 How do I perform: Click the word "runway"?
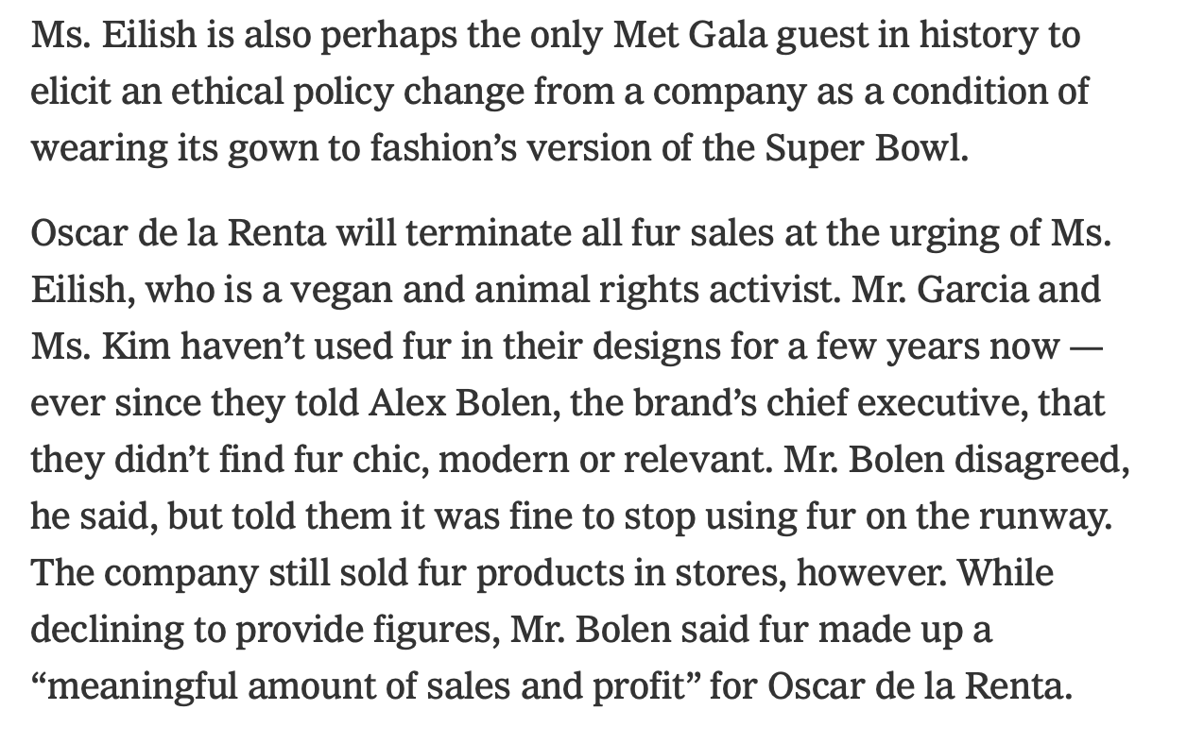coord(1043,516)
